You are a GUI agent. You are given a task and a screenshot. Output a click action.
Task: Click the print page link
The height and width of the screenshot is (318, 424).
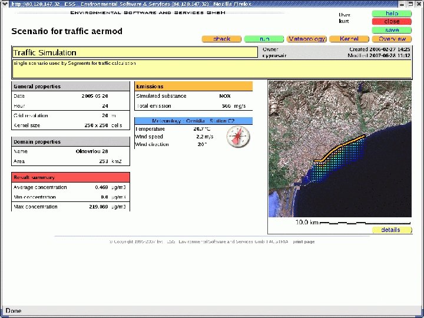(304, 242)
